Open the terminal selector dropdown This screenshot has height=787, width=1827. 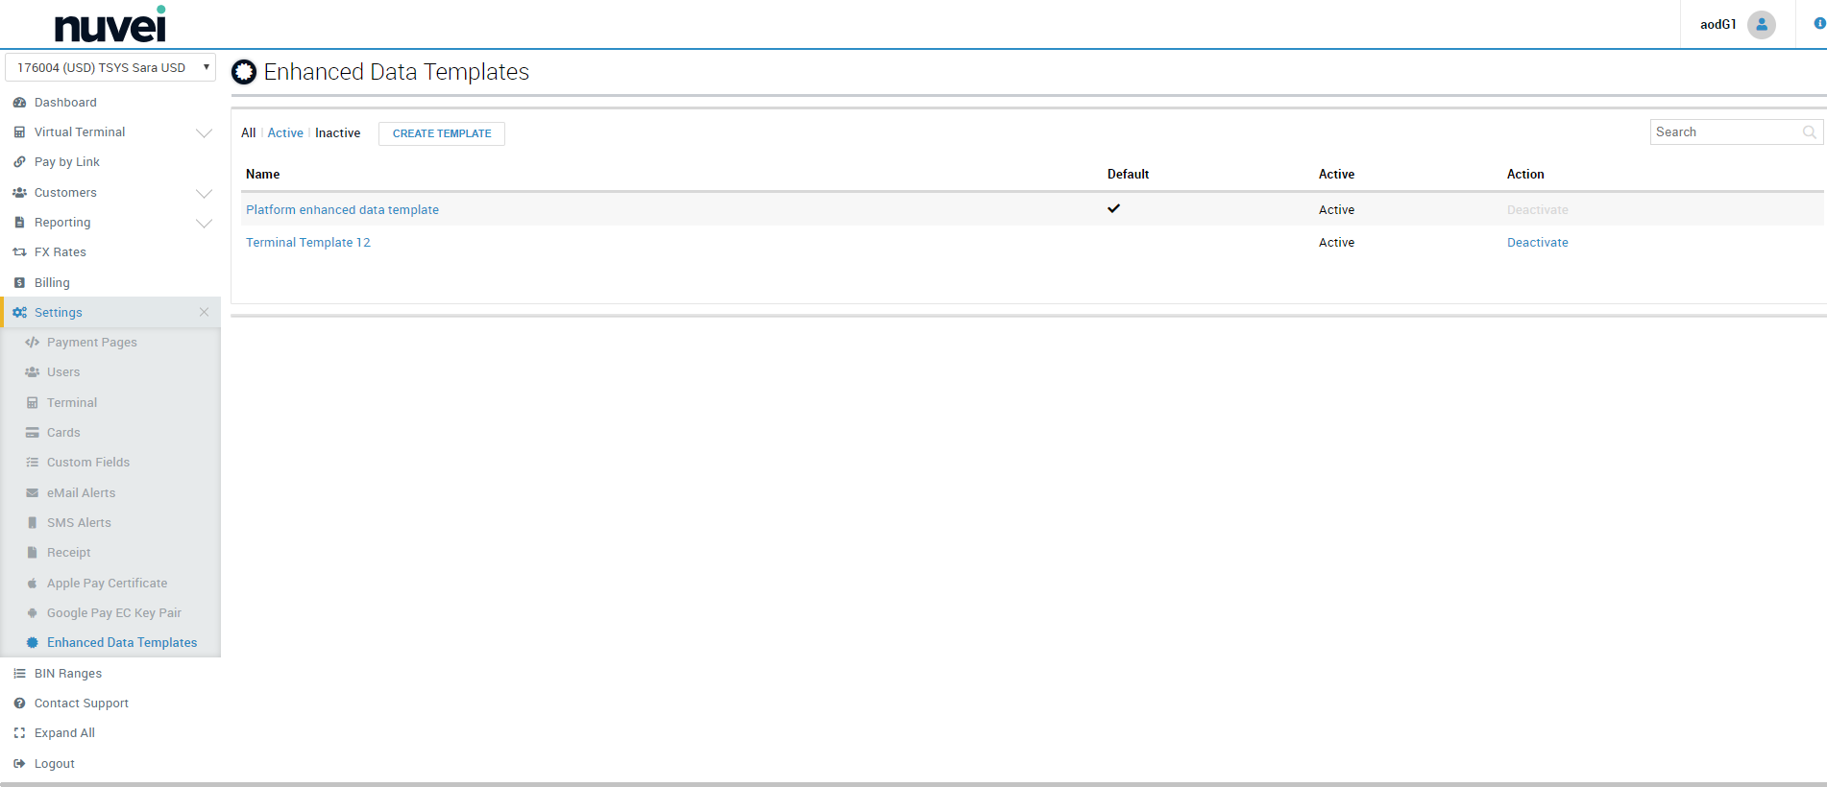(110, 68)
